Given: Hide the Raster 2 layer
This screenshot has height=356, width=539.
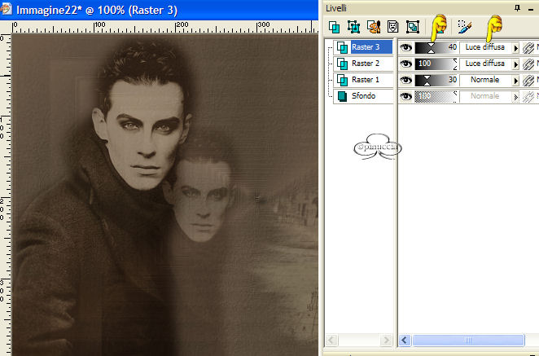Looking at the screenshot, I should [405, 64].
